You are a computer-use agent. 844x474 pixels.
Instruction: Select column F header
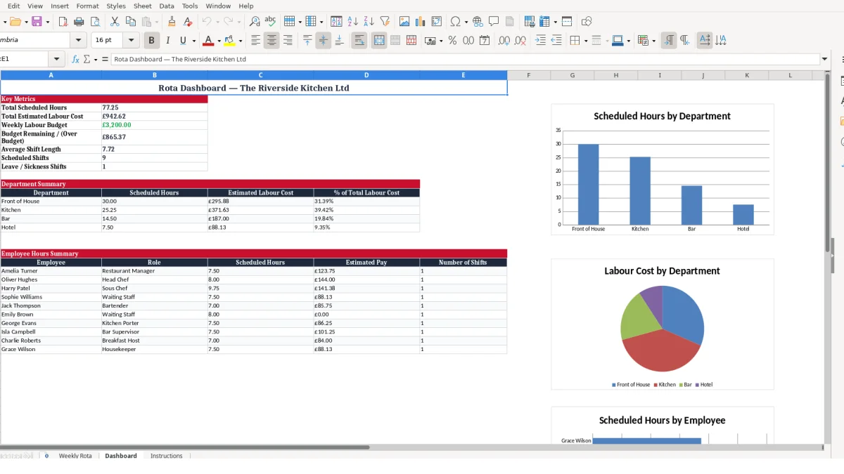point(528,75)
